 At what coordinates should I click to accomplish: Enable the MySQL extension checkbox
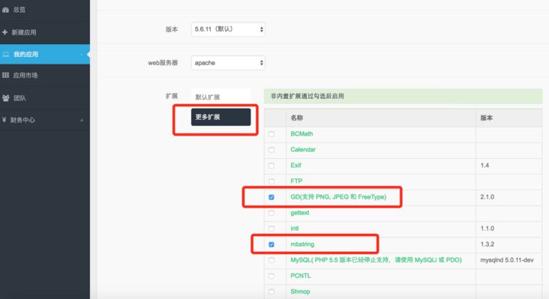coord(271,260)
